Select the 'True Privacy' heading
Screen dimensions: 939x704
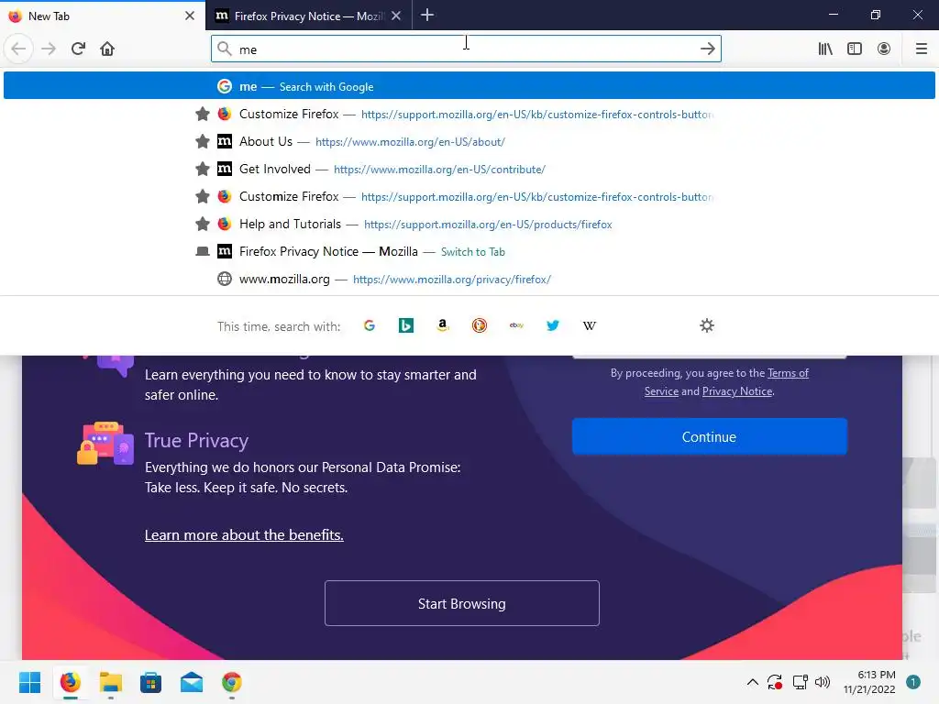tap(196, 441)
